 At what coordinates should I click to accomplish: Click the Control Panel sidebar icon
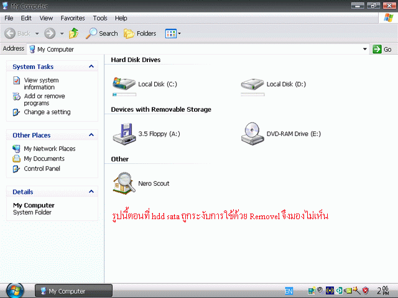click(16, 169)
